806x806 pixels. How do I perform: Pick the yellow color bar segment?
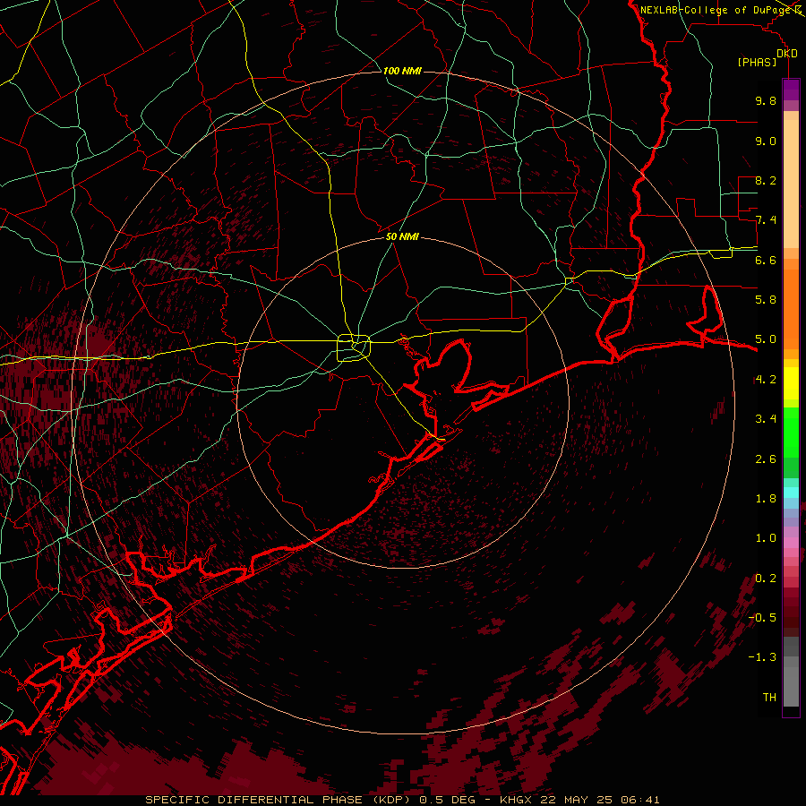point(791,383)
